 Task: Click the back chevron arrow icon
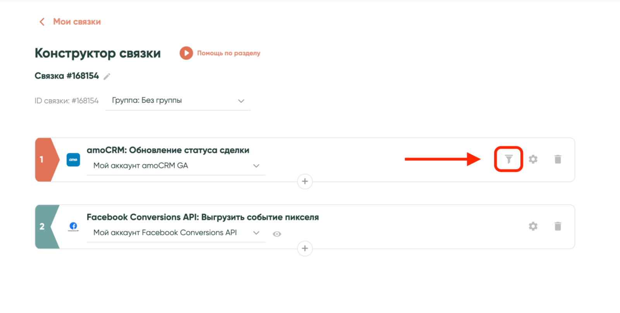[x=42, y=22]
